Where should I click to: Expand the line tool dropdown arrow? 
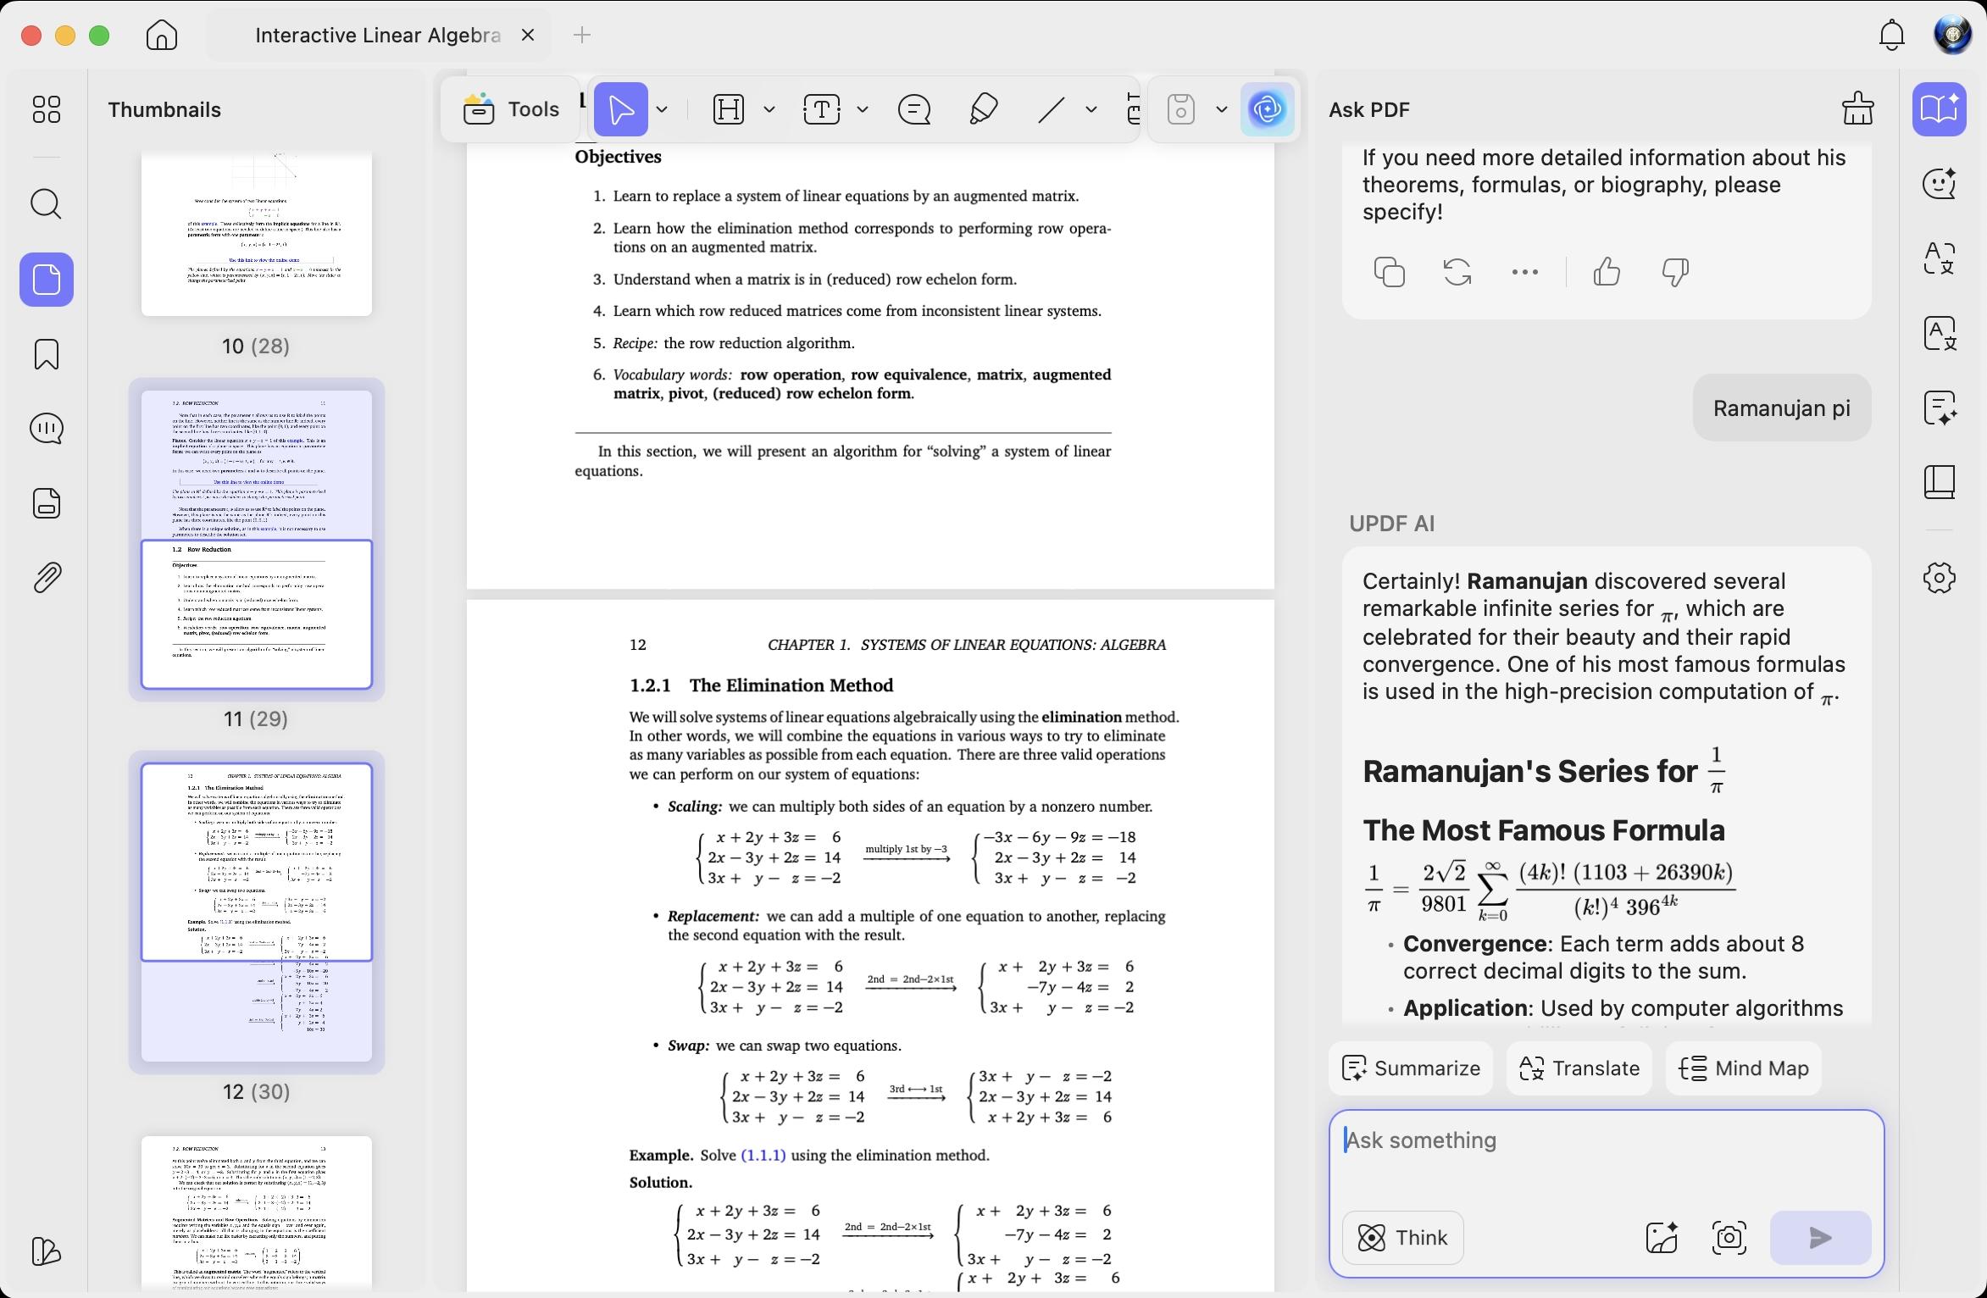point(1091,109)
